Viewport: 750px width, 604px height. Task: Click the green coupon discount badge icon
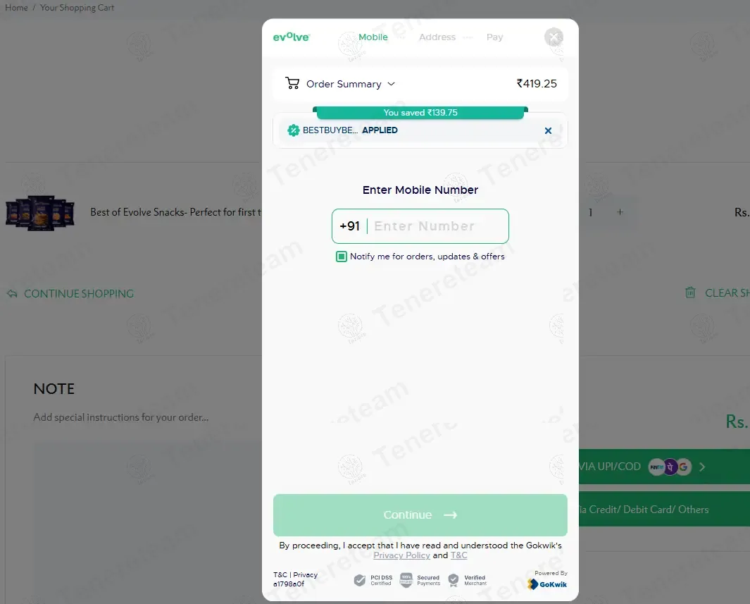(293, 130)
